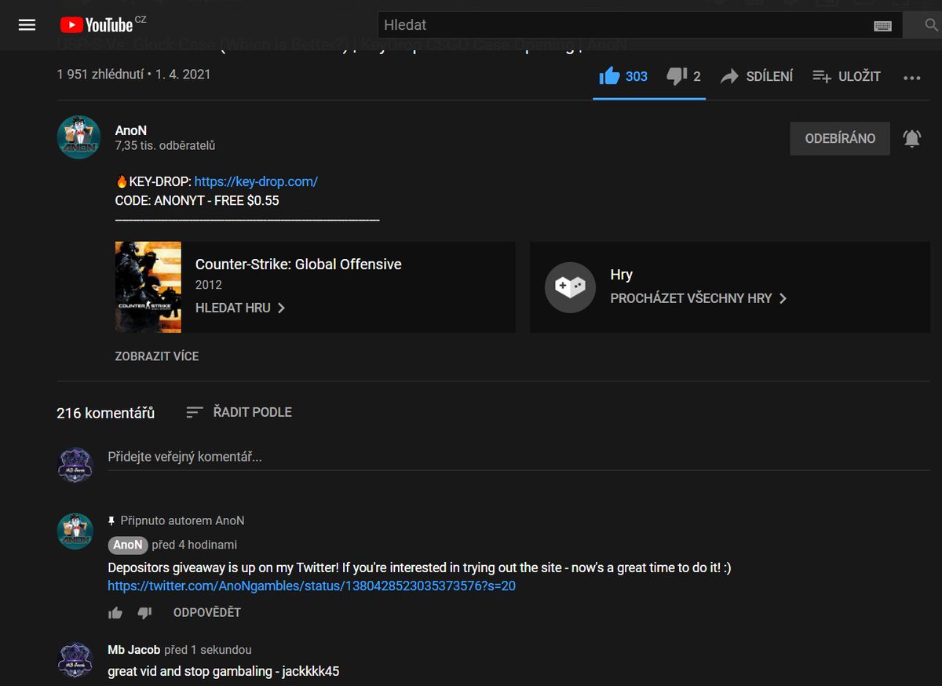Screen dimensions: 942x686
Task: Open Mb Jacob commenter name
Action: coord(133,650)
